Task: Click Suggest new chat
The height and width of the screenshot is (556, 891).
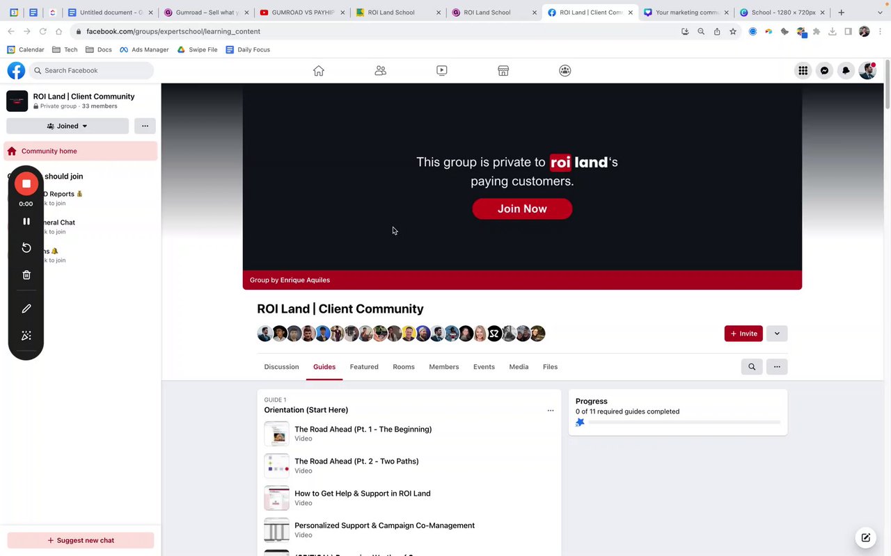Action: tap(81, 540)
